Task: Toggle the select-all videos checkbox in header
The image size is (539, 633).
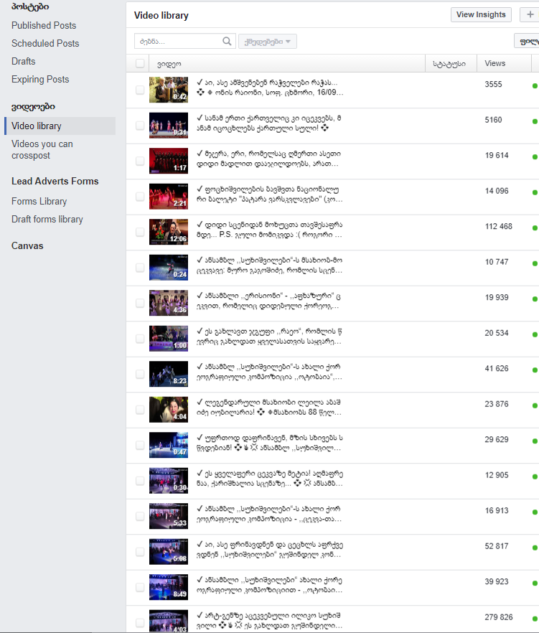Action: pos(140,63)
